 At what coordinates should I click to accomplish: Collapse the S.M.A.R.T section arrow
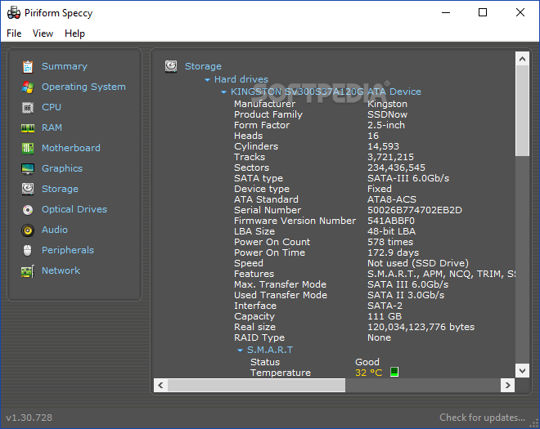[240, 351]
